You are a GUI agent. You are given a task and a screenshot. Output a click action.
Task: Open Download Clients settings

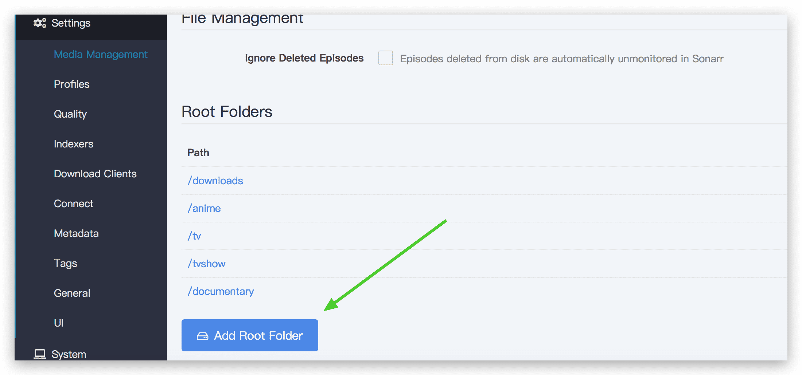click(x=95, y=174)
